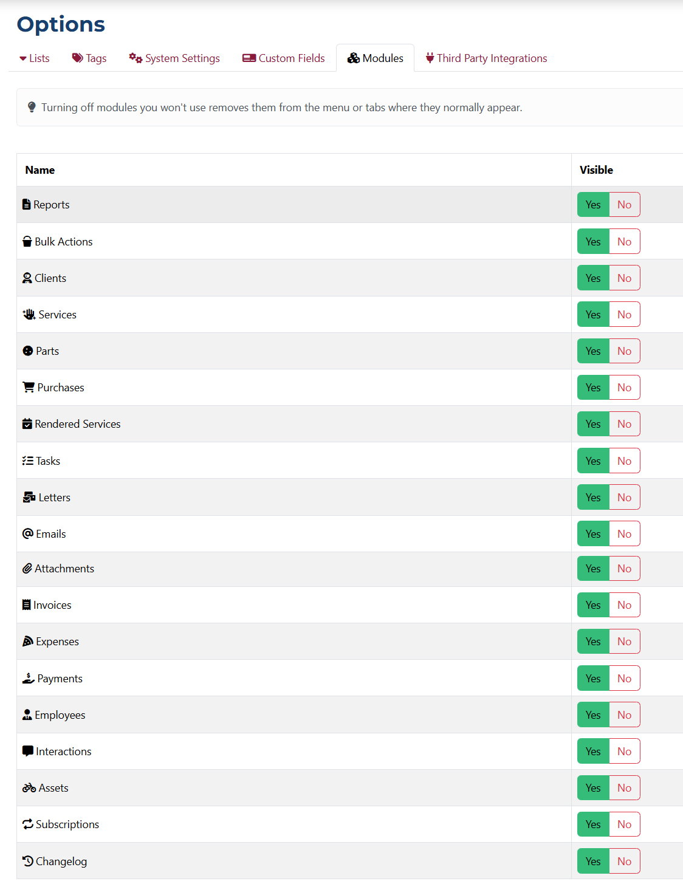683x884 pixels.
Task: Keep Expenses visible by clicking Yes
Action: point(592,641)
